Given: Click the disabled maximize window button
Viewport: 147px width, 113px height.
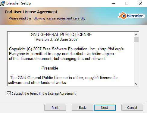Looking at the screenshot, I should click(x=127, y=3).
